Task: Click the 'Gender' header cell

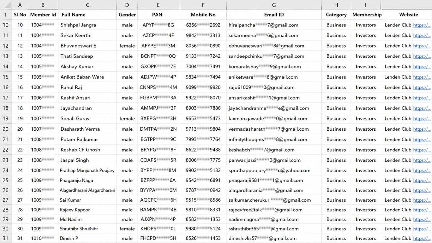Action: pyautogui.click(x=127, y=15)
